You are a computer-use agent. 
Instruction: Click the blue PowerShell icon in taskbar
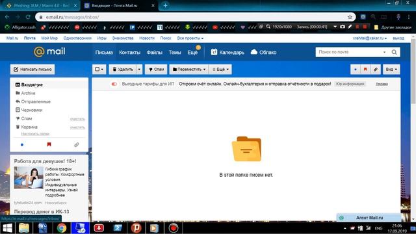[118, 228]
